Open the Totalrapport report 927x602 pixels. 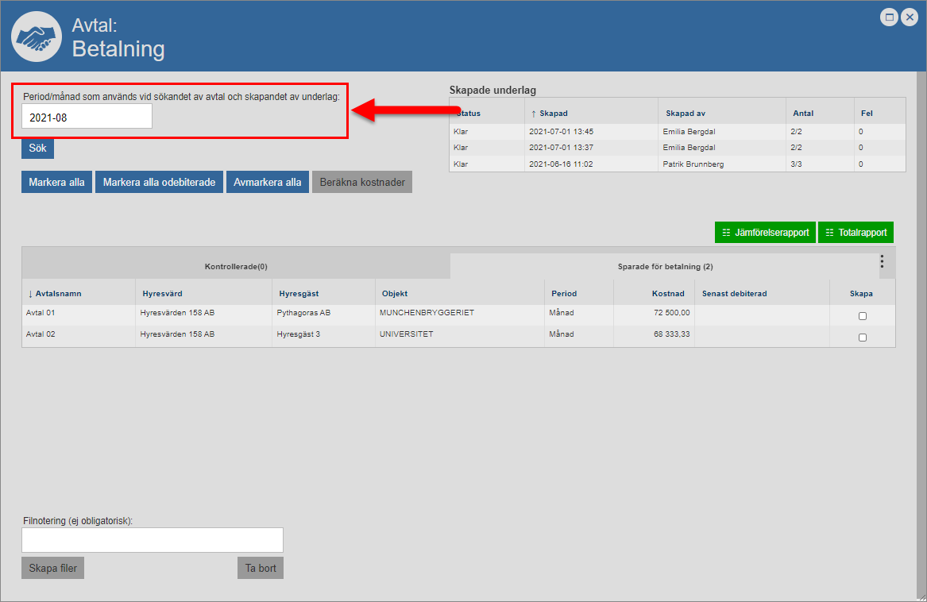(856, 232)
